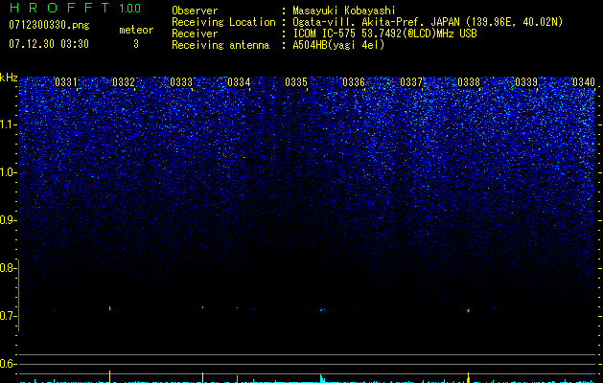Image resolution: width=603 pixels, height=383 pixels.
Task: Click the HROFFT title text
Action: pos(59,8)
